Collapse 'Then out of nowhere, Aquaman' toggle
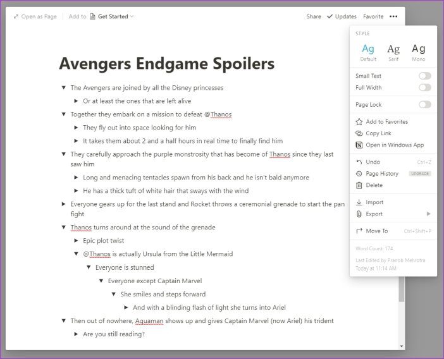 [x=64, y=320]
